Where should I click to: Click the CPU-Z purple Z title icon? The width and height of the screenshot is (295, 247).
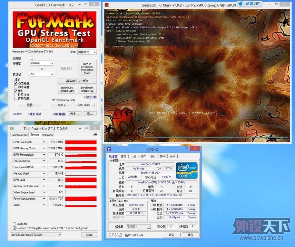(x=109, y=149)
